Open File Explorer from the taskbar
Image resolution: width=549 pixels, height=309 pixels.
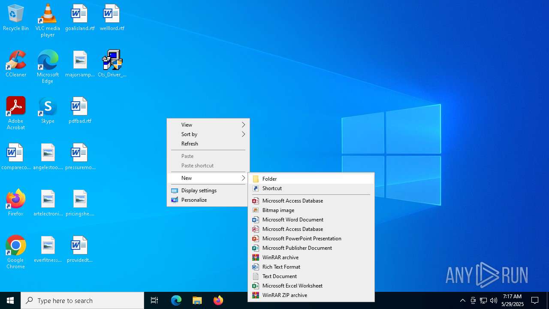[197, 300]
